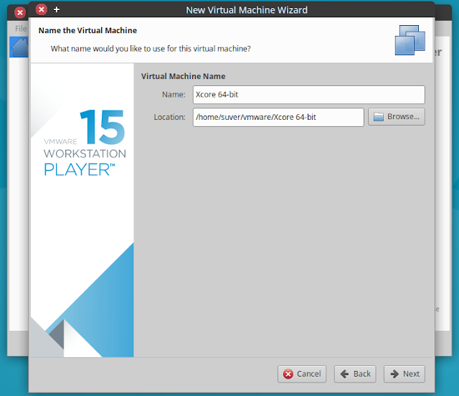459x396 pixels.
Task: Proceed with the Next button
Action: 404,374
